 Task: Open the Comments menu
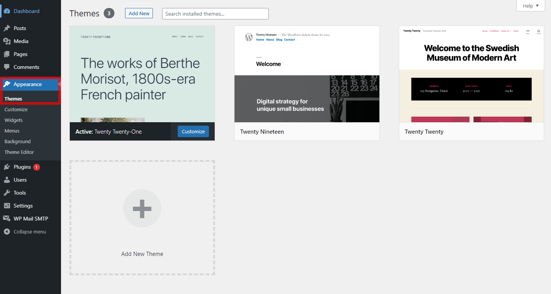27,67
